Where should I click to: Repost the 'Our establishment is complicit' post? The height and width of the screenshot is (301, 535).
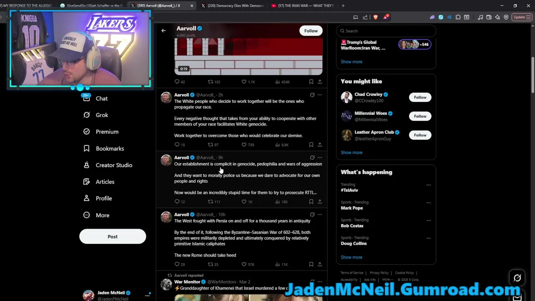(x=211, y=202)
